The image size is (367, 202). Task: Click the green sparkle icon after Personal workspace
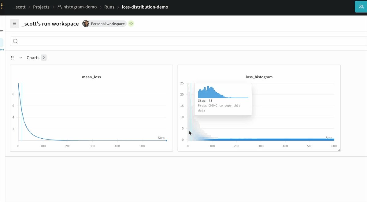tap(131, 24)
